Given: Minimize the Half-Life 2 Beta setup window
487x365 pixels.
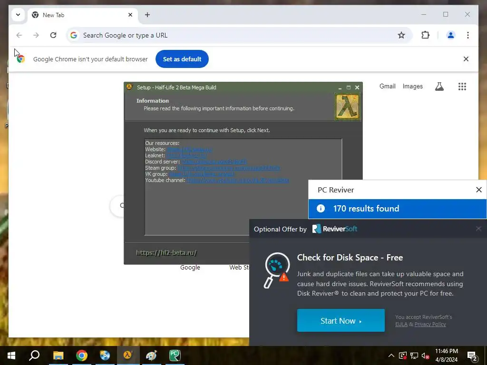Looking at the screenshot, I should click(x=340, y=88).
